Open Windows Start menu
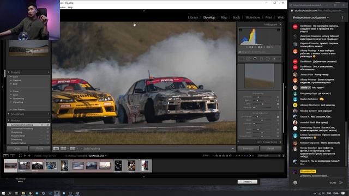The height and width of the screenshot is (196, 349). (3, 193)
